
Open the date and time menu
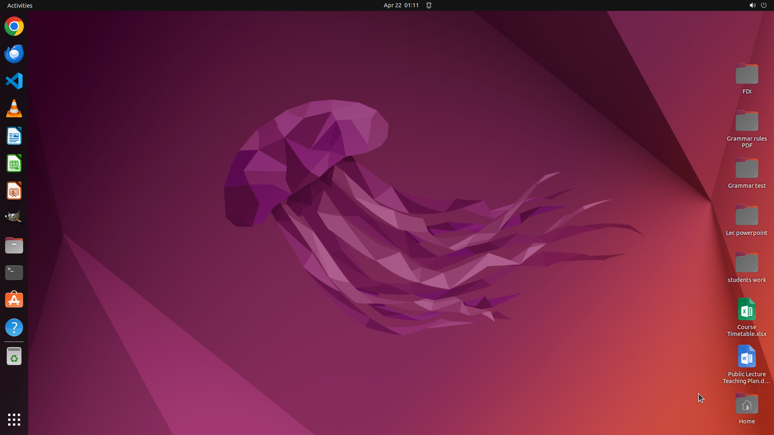401,5
